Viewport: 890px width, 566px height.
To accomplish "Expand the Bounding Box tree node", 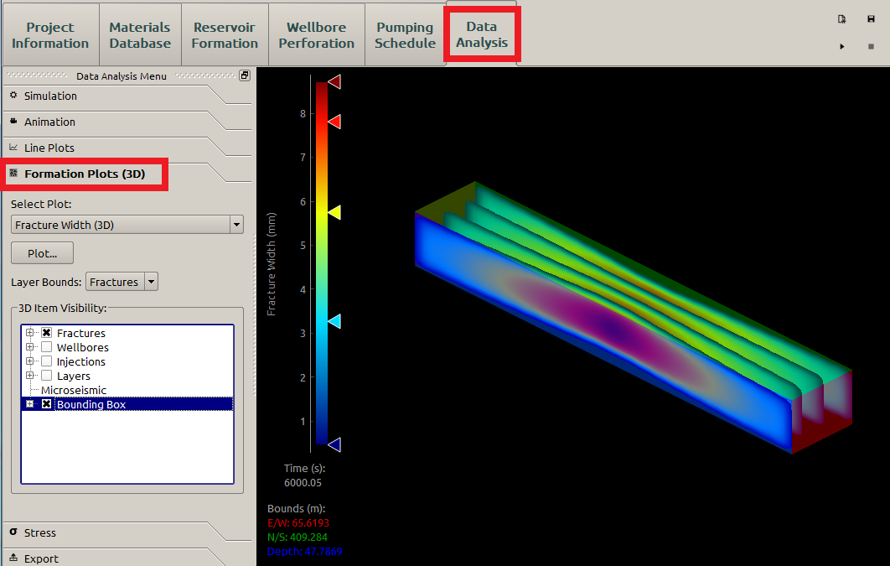I will (x=29, y=403).
